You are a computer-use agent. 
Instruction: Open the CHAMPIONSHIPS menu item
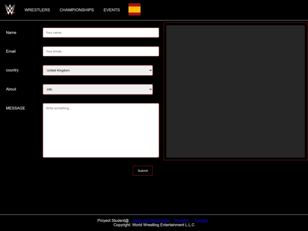76,10
